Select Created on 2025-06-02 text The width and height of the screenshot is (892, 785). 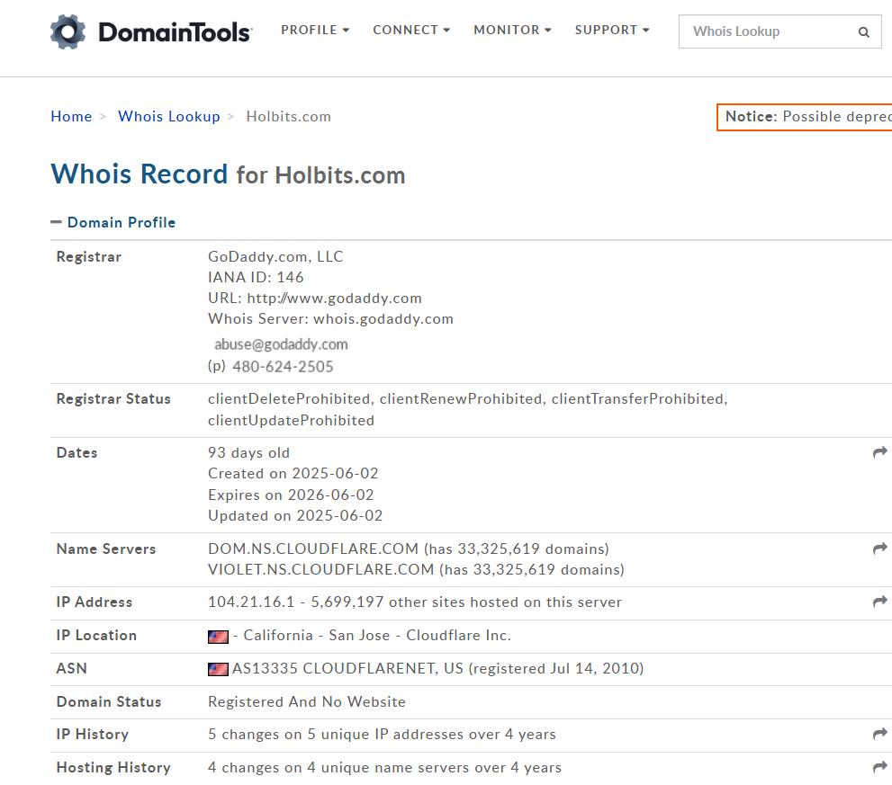point(293,474)
